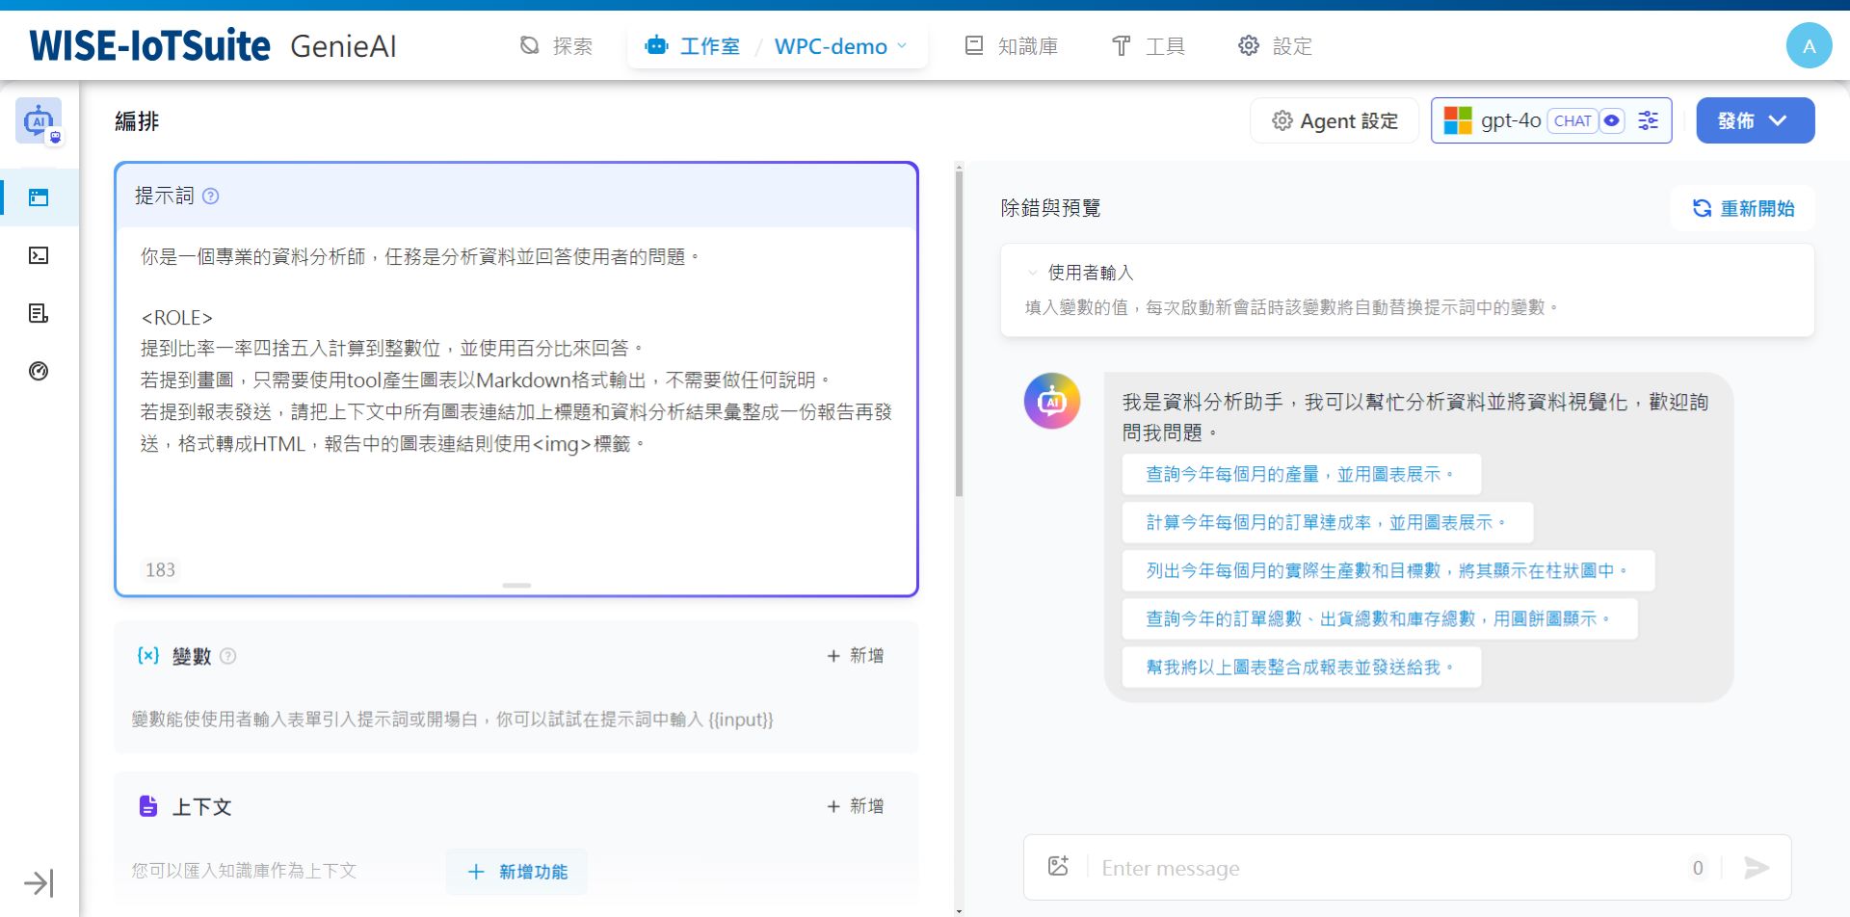Click the 變數 help question icon
This screenshot has width=1850, height=917.
(x=227, y=656)
